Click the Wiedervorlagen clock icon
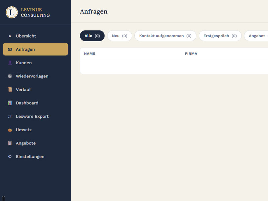The width and height of the screenshot is (268, 201). click(x=10, y=76)
